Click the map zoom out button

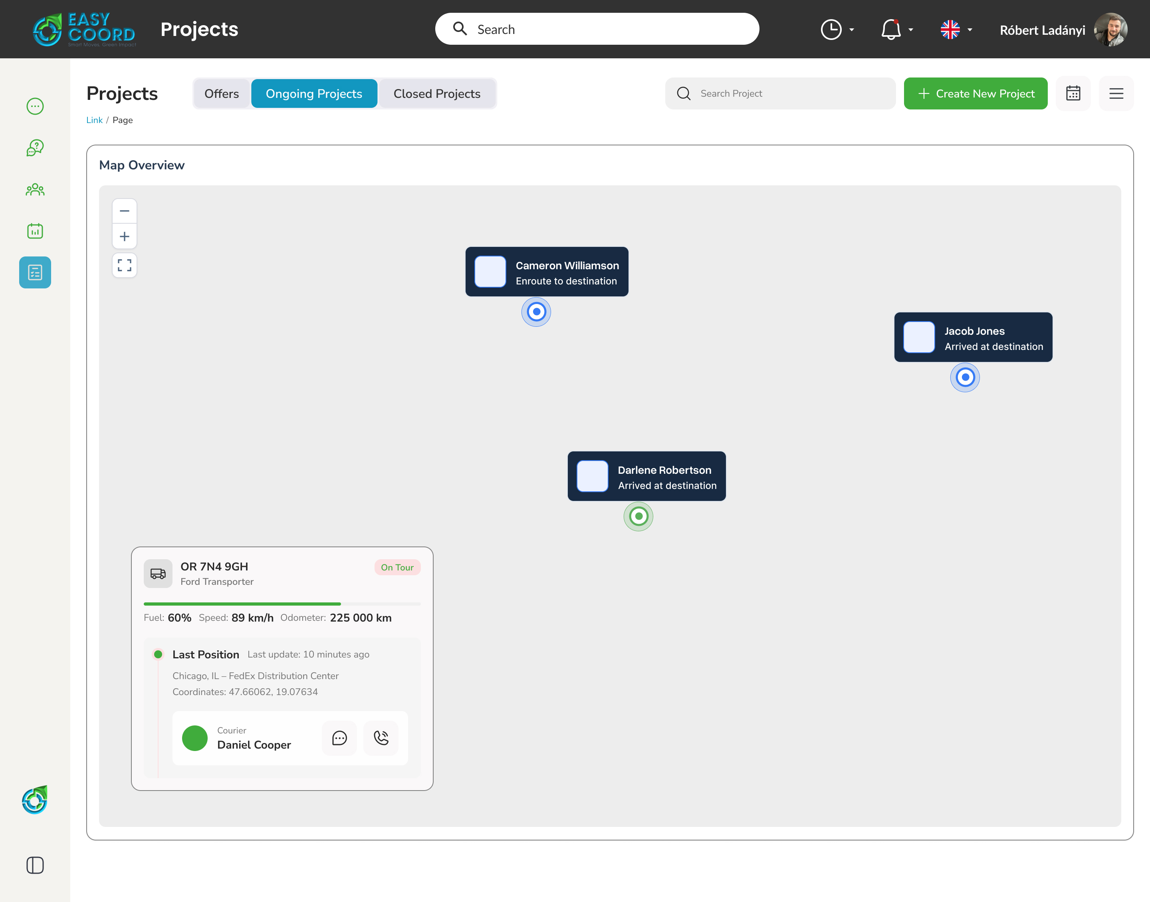pos(125,211)
